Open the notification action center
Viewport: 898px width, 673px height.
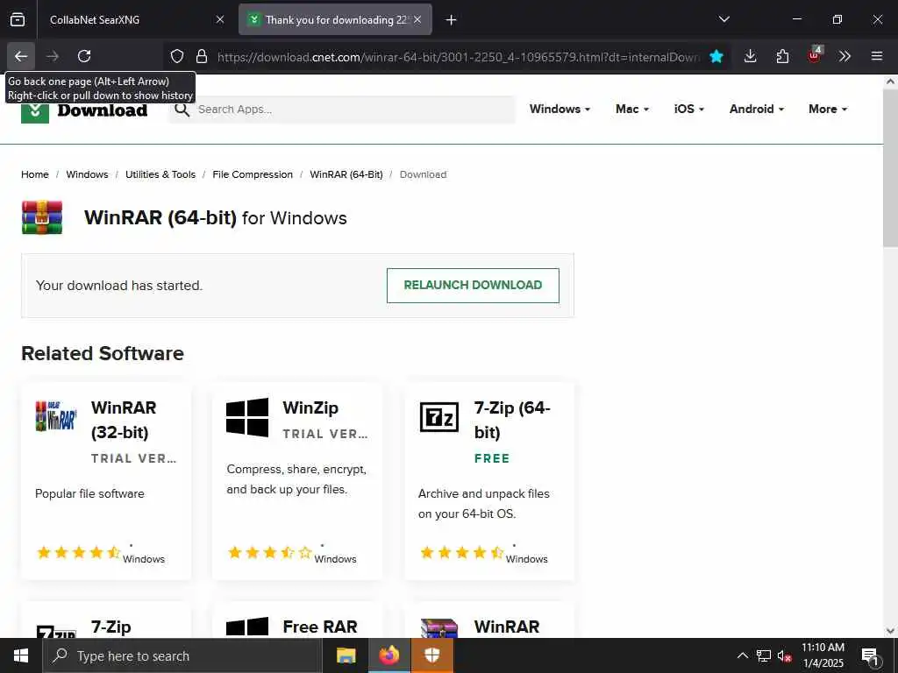click(870, 655)
